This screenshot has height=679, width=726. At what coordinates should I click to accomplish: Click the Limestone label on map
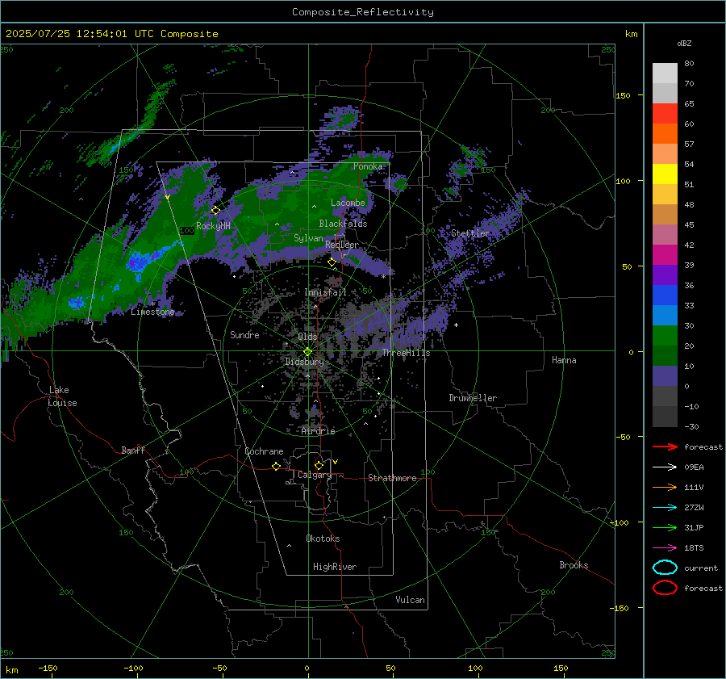pos(152,312)
